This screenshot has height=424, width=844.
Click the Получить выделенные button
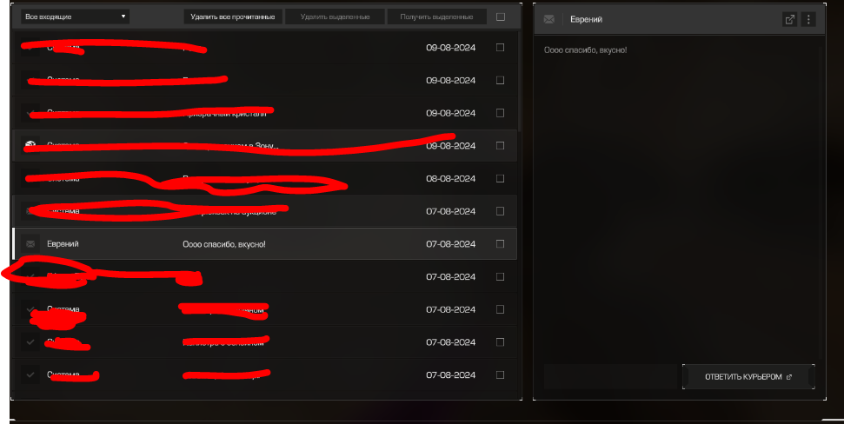(436, 17)
